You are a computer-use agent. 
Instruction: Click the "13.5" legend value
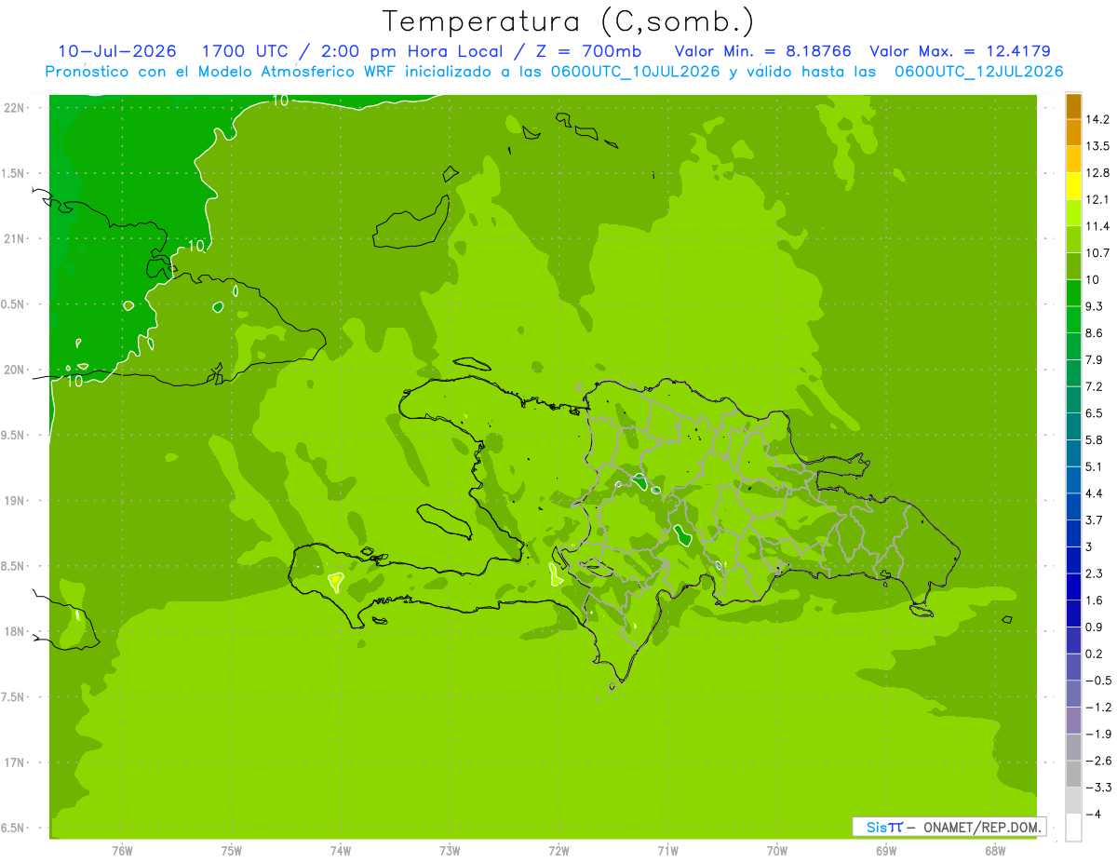pos(1098,146)
